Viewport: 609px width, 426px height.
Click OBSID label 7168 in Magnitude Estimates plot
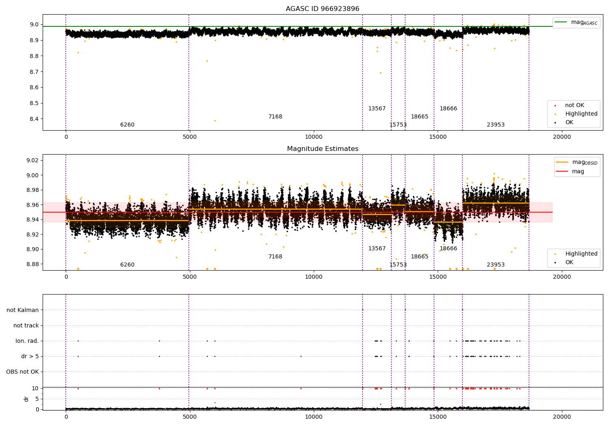pos(275,257)
